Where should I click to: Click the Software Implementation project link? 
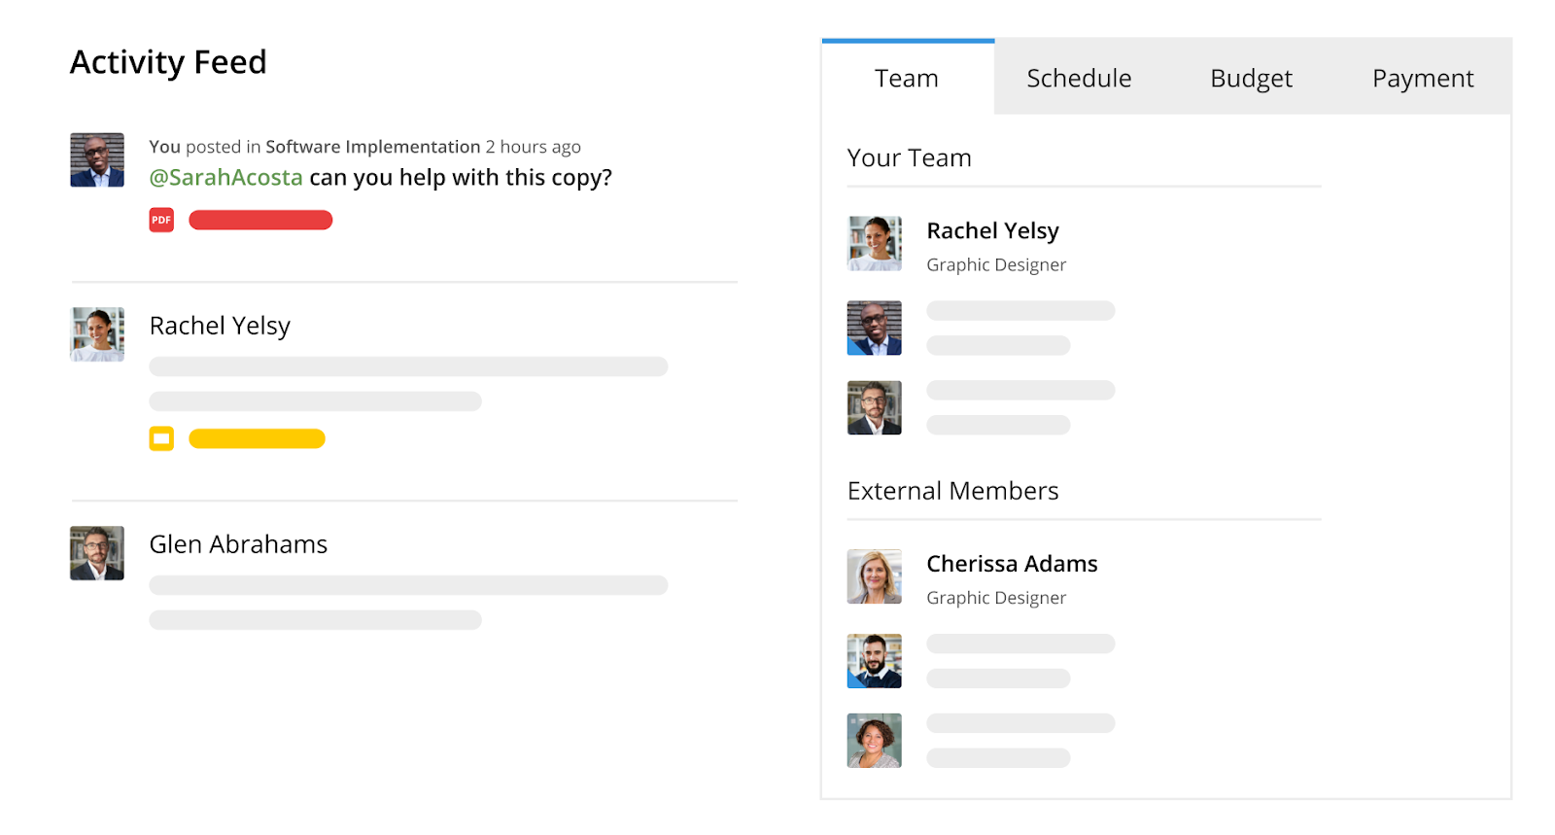coord(372,147)
